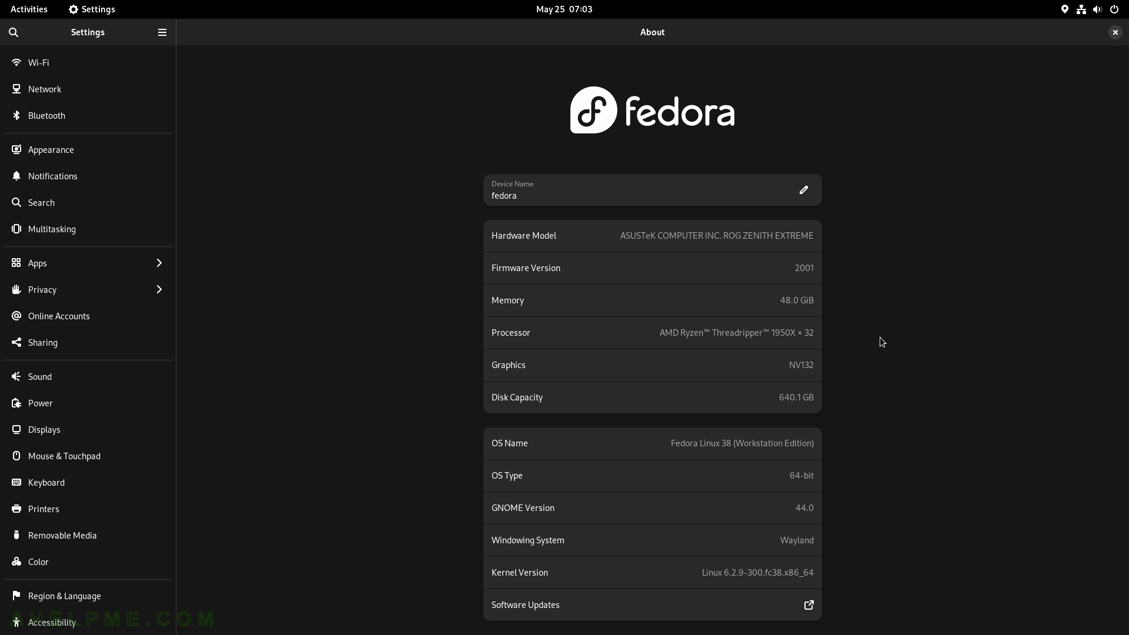Open Removable Media settings
The image size is (1129, 635).
pyautogui.click(x=88, y=535)
